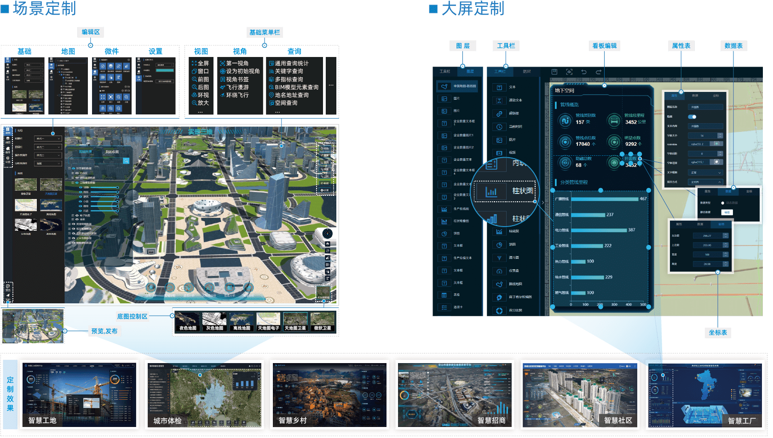Image resolution: width=773 pixels, height=438 pixels.
Task: Switch to 坐标 tab in top properties panel
Action: tap(716, 96)
